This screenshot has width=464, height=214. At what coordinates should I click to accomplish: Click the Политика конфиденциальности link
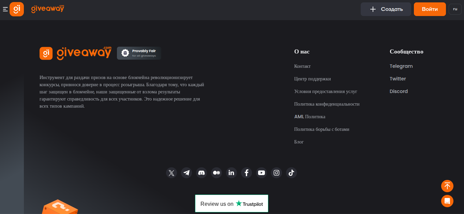(327, 104)
